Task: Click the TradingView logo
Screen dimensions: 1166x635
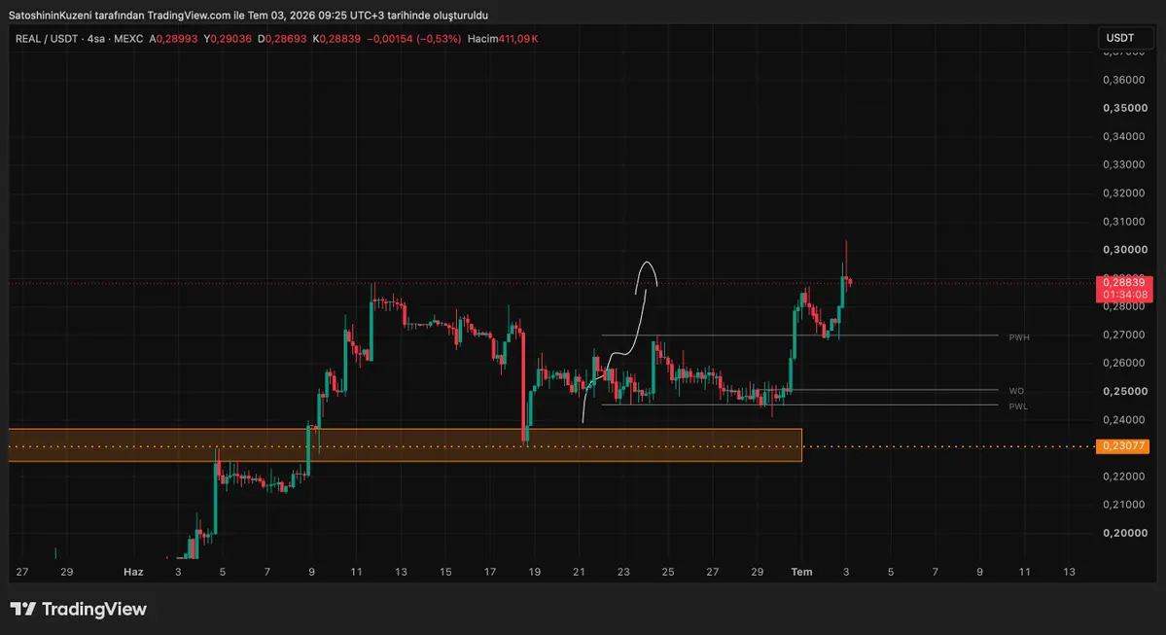Action: (78, 609)
